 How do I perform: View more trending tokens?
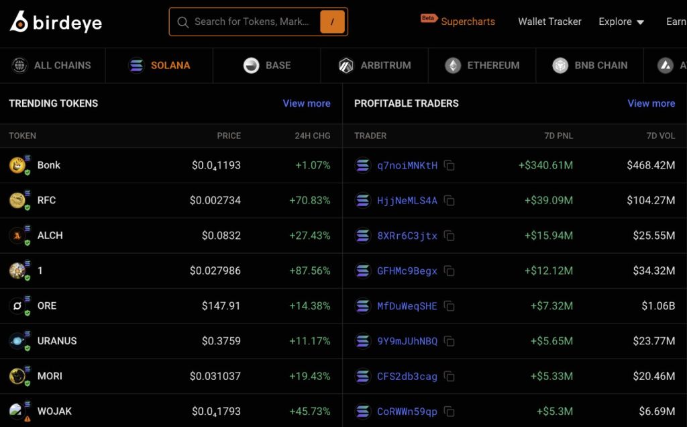pyautogui.click(x=307, y=103)
